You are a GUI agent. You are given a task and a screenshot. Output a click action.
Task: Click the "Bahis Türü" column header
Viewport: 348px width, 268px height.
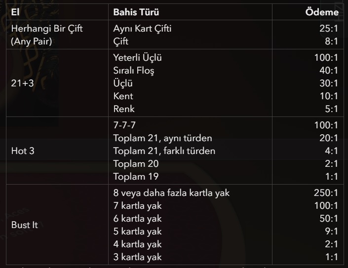(x=136, y=12)
